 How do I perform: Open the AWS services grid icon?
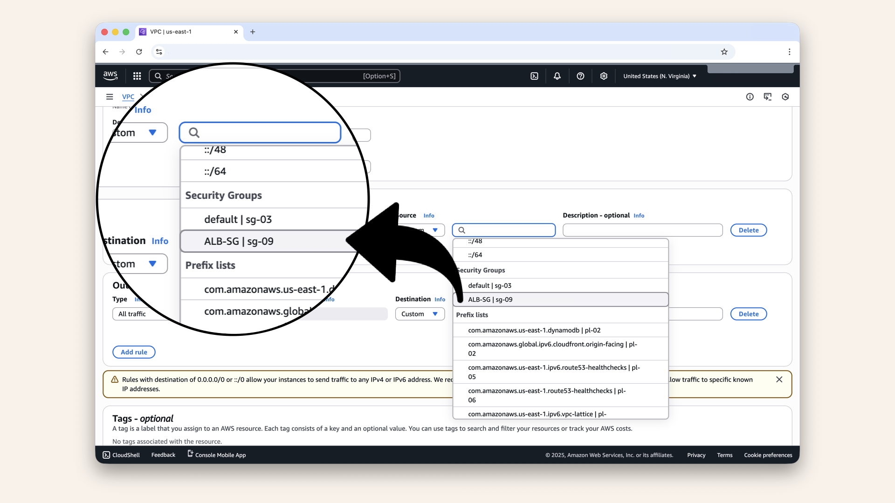(137, 76)
